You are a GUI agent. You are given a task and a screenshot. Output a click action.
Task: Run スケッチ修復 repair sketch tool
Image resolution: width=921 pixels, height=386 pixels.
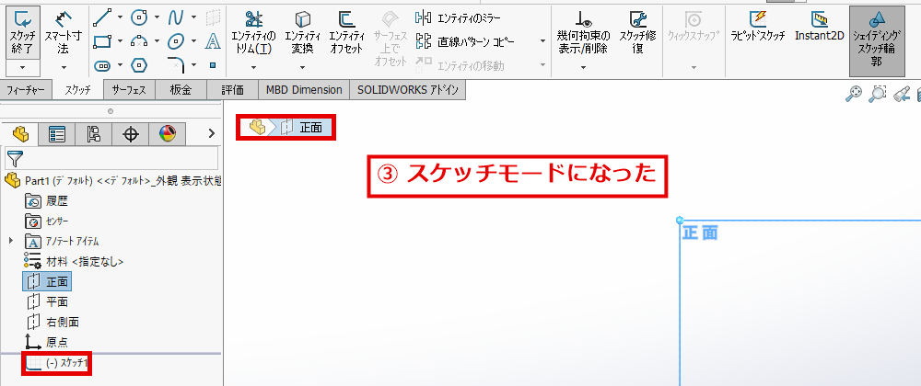click(638, 33)
